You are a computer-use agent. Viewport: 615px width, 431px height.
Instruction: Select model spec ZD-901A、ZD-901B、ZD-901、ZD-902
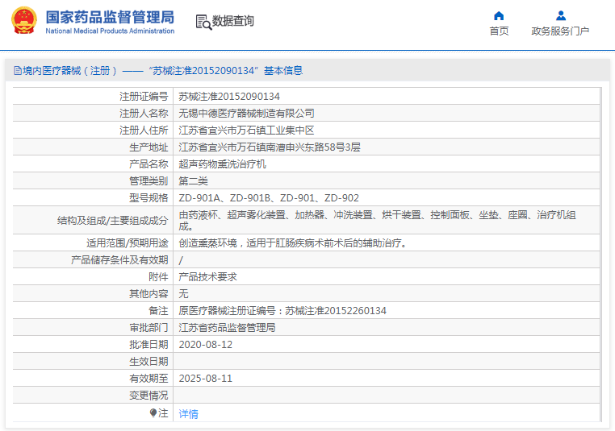[x=269, y=197]
